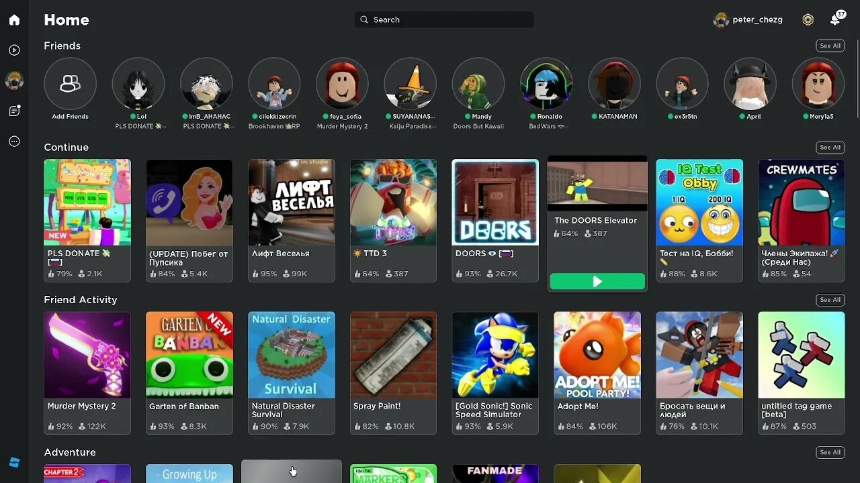Open friend KATANAMAN's avatar
Screen dimensions: 860x483
614,83
